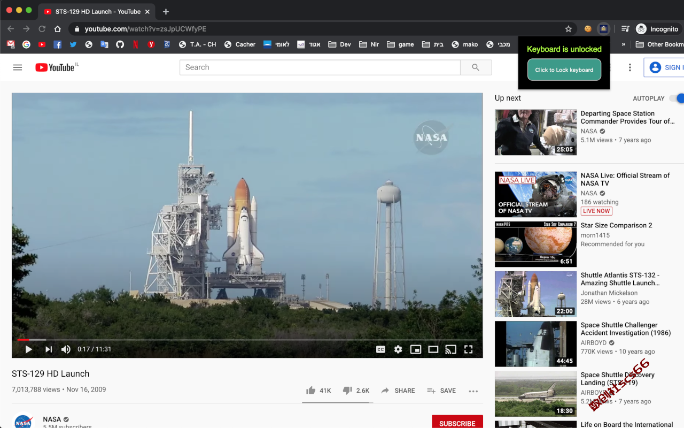
Task: Like the video with thumbs up
Action: tap(318, 391)
